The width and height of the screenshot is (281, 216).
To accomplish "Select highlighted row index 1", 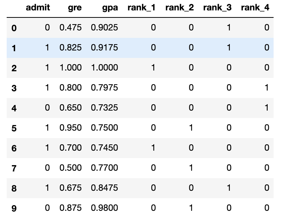I will (x=14, y=48).
